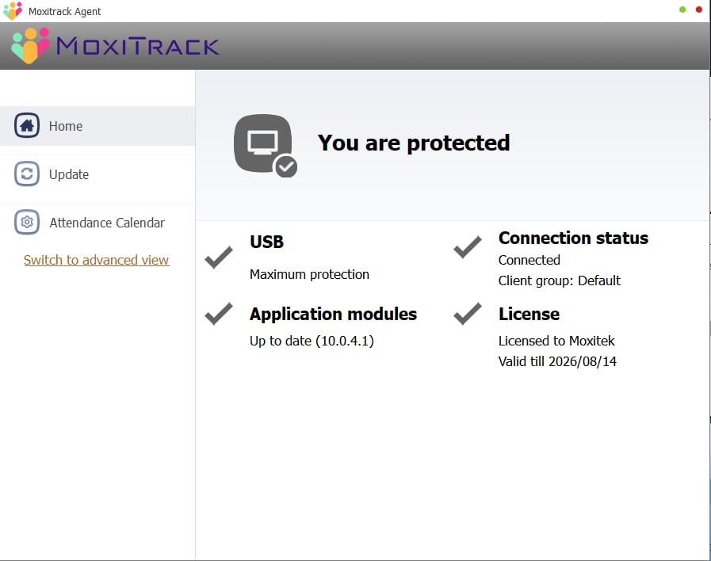
Task: Click the Application modules heading
Action: [333, 314]
